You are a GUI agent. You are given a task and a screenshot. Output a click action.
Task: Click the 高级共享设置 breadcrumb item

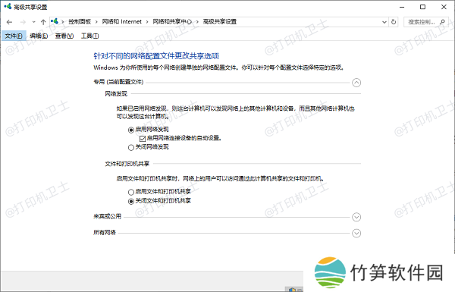(220, 21)
